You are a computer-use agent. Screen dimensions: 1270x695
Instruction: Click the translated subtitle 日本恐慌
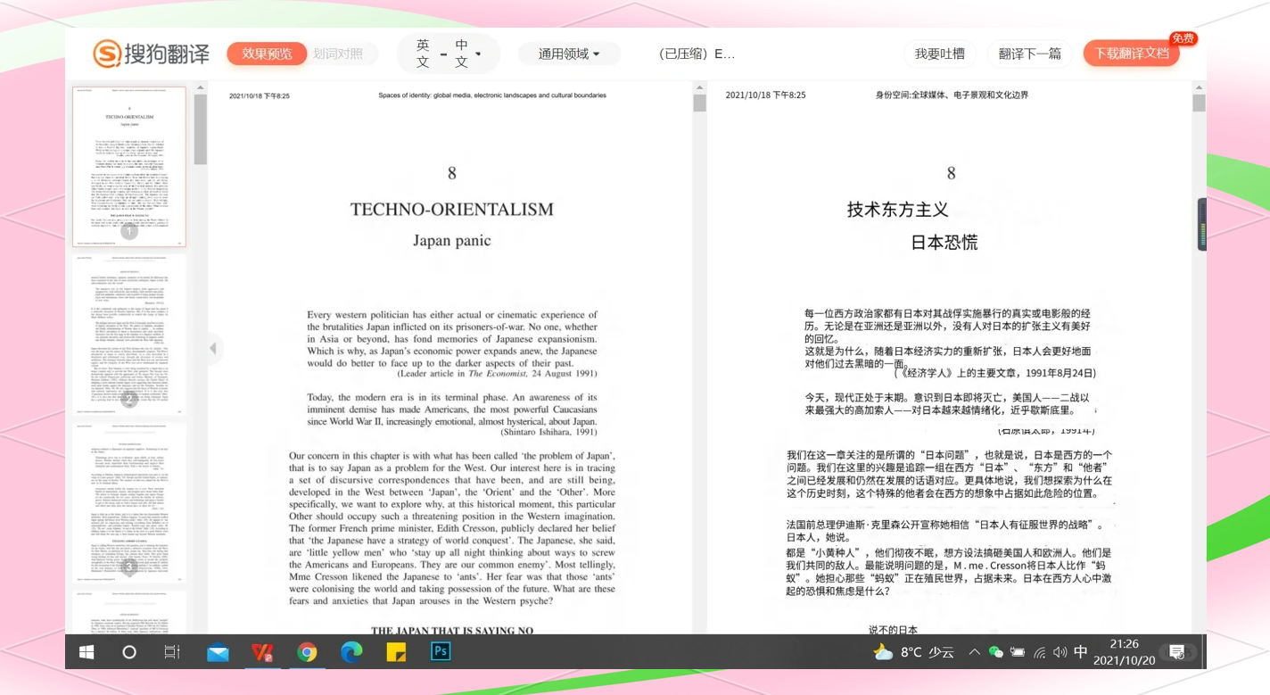(x=944, y=242)
